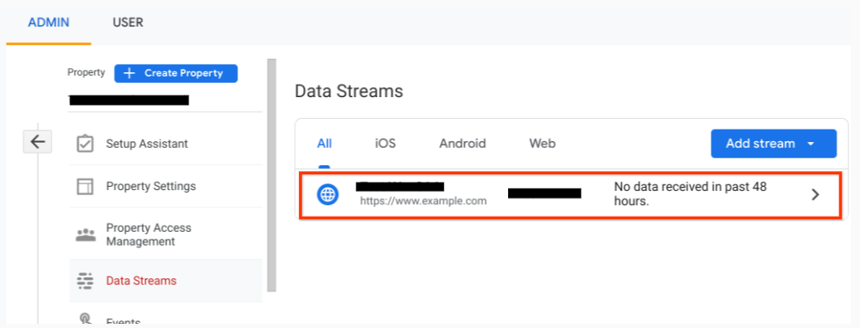
Task: Switch to the ADMIN tab
Action: [x=49, y=22]
